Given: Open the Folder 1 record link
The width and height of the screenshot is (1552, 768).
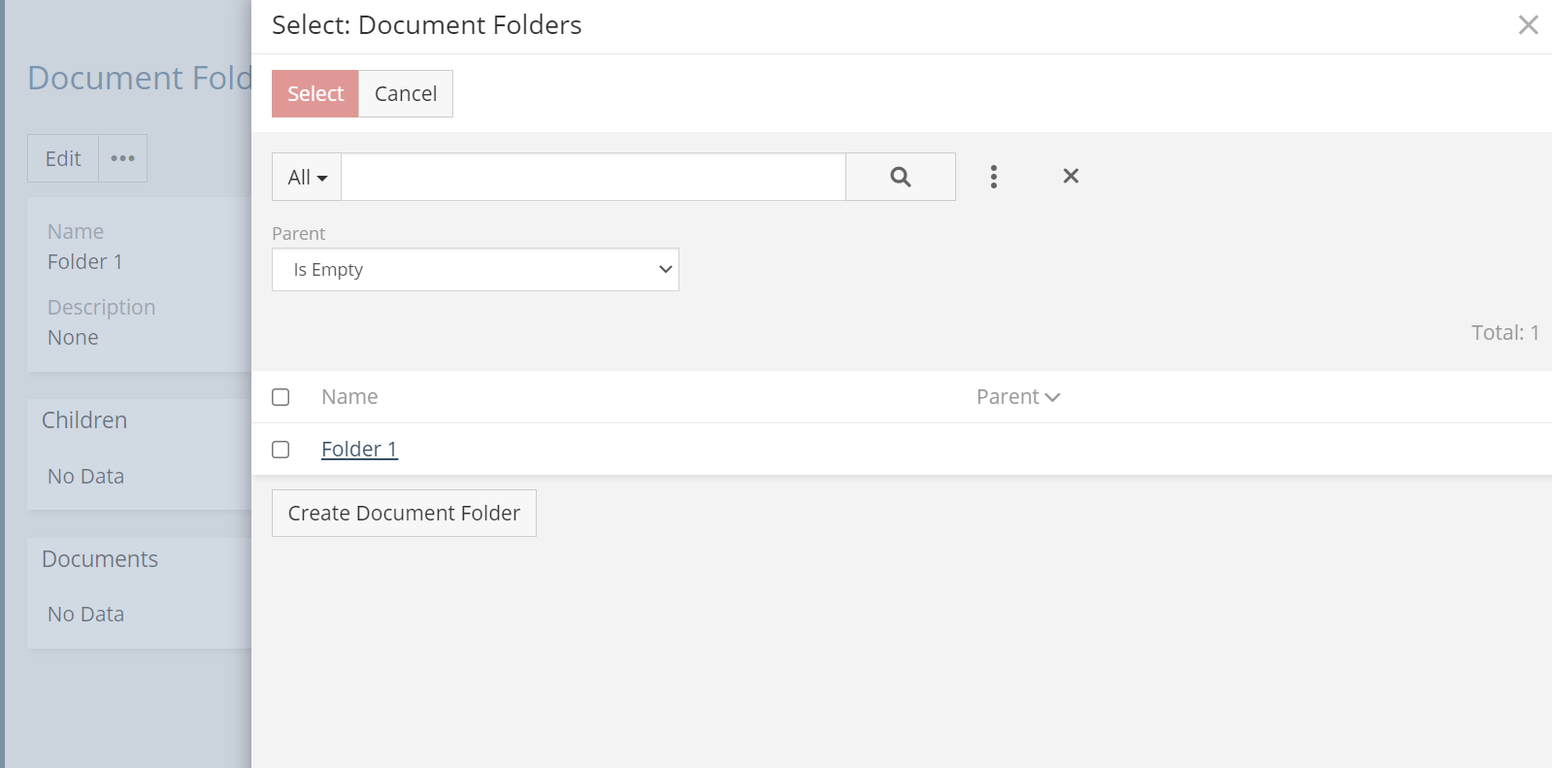Looking at the screenshot, I should (359, 449).
